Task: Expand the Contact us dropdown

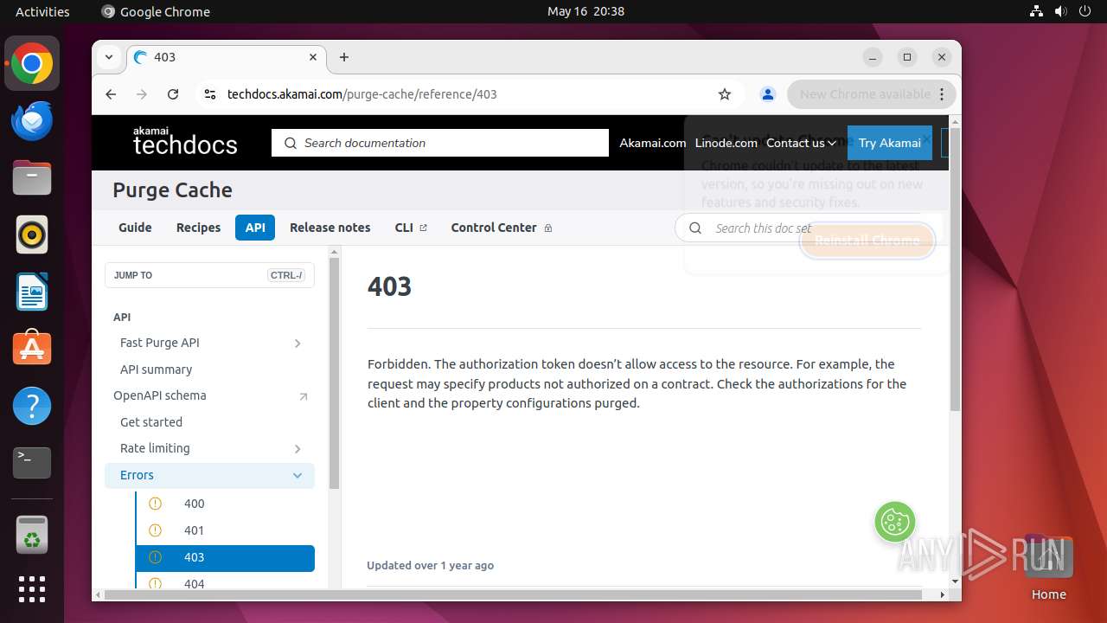Action: [802, 143]
